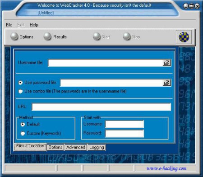Click the Stop toolbar button
The height and width of the screenshot is (177, 203).
coord(132,37)
